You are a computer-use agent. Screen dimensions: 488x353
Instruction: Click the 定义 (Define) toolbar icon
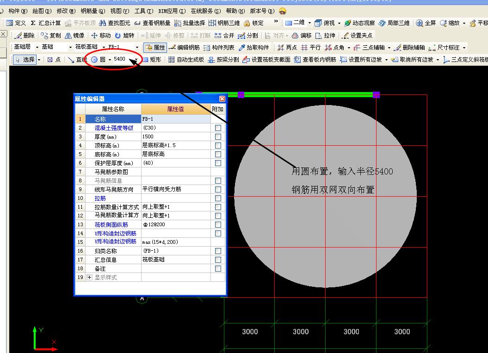coord(16,23)
